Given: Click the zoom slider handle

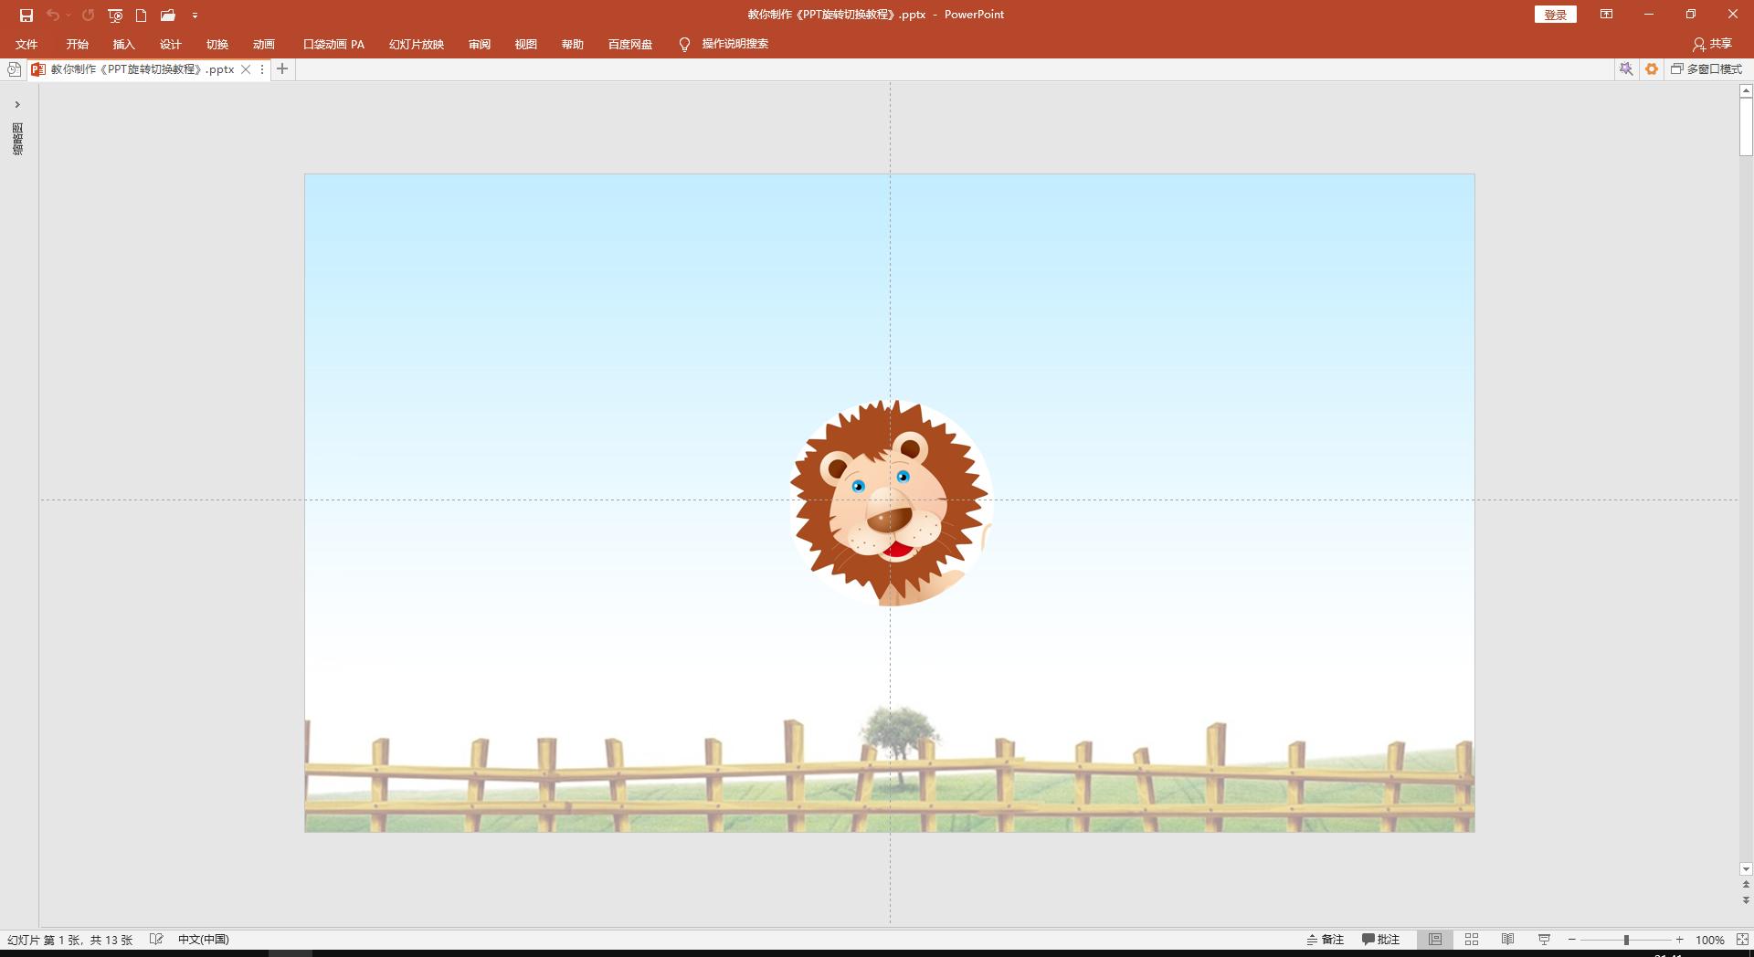Looking at the screenshot, I should [x=1626, y=940].
